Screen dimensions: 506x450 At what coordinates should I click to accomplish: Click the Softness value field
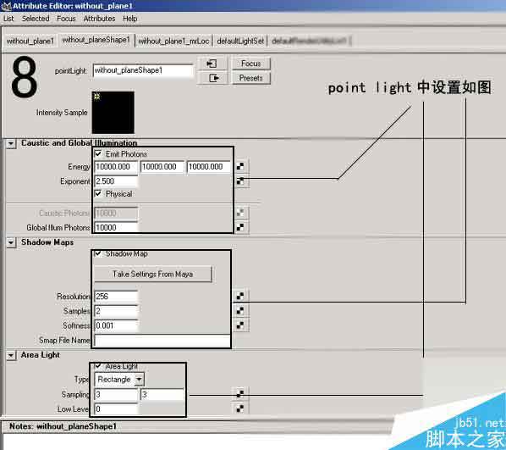(116, 325)
